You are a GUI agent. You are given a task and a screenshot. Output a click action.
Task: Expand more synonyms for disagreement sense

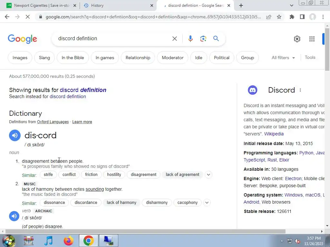pyautogui.click(x=209, y=175)
